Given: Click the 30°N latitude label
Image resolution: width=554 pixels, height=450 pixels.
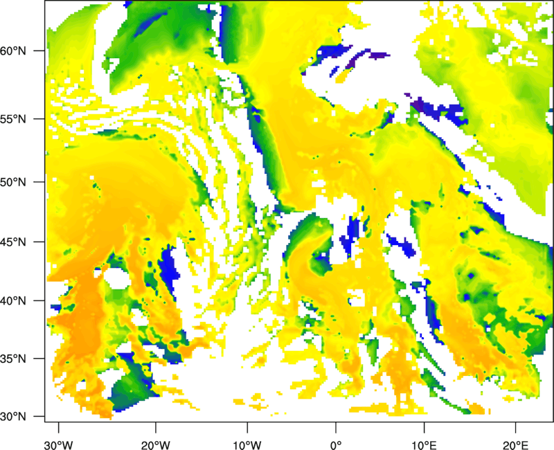Looking at the screenshot, I should pyautogui.click(x=13, y=417).
